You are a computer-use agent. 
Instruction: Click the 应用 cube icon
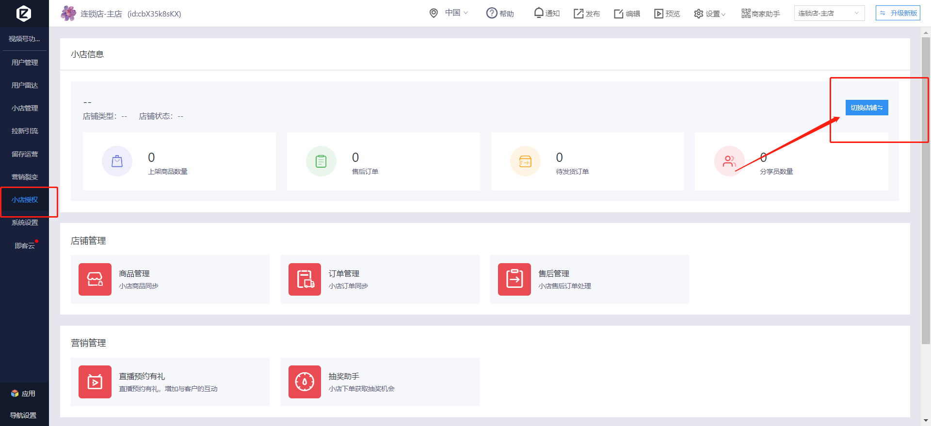tap(15, 394)
